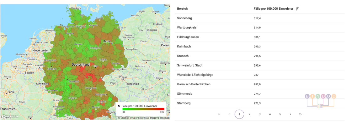Click the sort icon beside Fälle pro 100.000 Einwohner

(x=297, y=9)
